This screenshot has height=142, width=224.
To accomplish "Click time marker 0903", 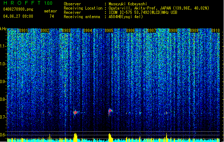I will [66, 31].
